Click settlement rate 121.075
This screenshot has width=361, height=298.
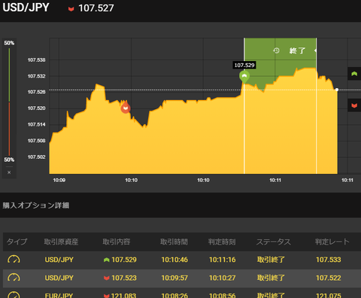(329, 296)
